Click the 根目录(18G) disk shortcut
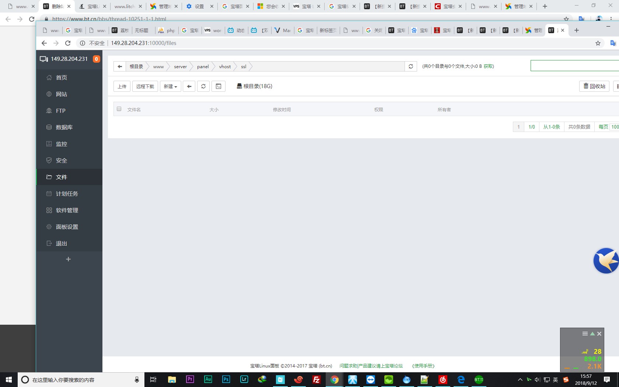This screenshot has height=387, width=619. click(254, 86)
